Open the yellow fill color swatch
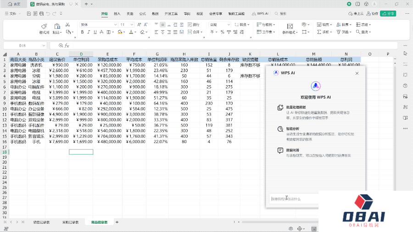This screenshot has height=232, width=413. (x=120, y=32)
